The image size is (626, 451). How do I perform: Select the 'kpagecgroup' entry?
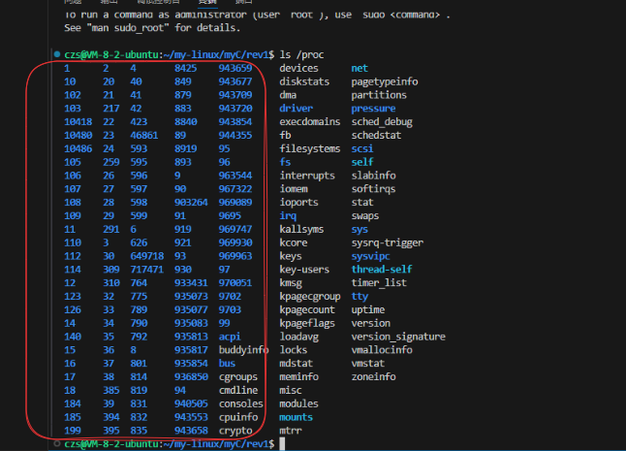[x=310, y=297]
